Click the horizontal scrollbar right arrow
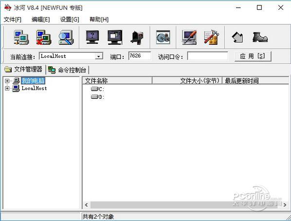The width and height of the screenshot is (291, 221). pyautogui.click(x=285, y=205)
